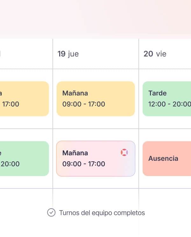The width and height of the screenshot is (191, 237).
Task: Open the yellow Mañana shift on 19 jue
Action: pos(95,99)
